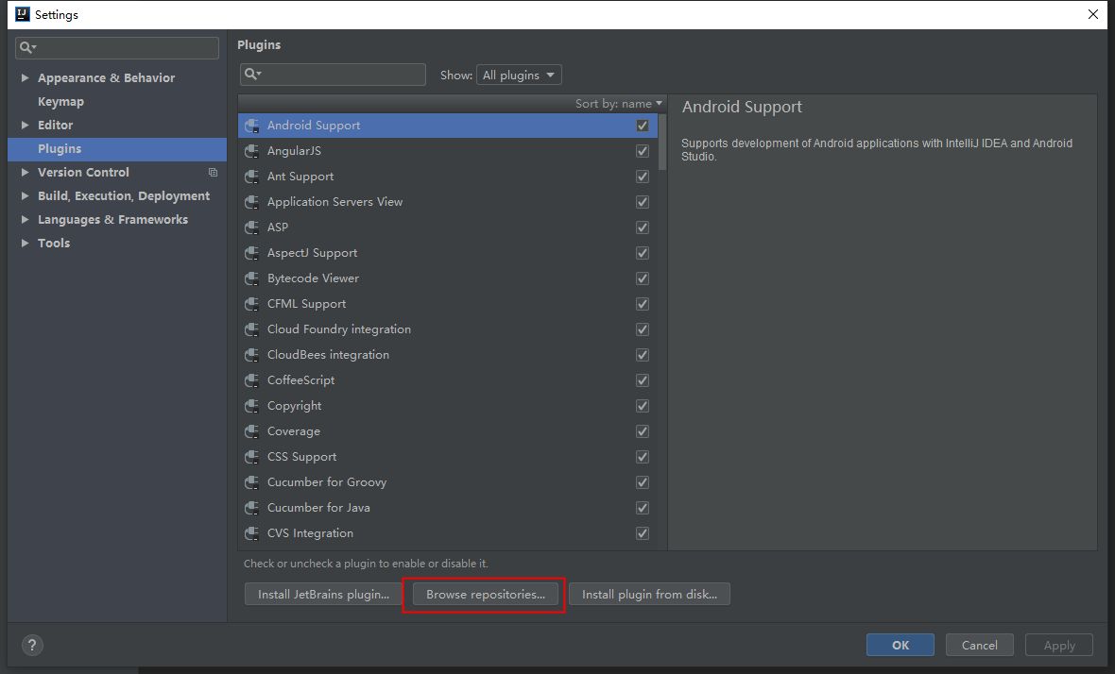This screenshot has height=674, width=1115.
Task: Click the AspectJ Support plugin icon
Action: pos(251,254)
